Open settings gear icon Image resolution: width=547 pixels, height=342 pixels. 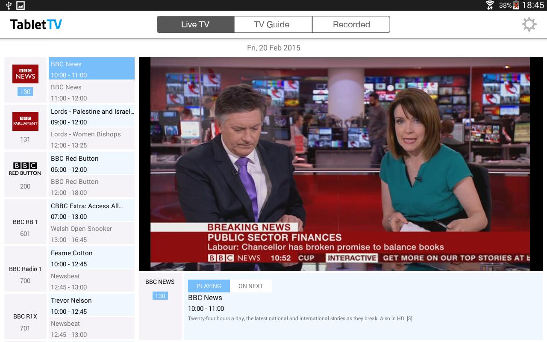529,24
